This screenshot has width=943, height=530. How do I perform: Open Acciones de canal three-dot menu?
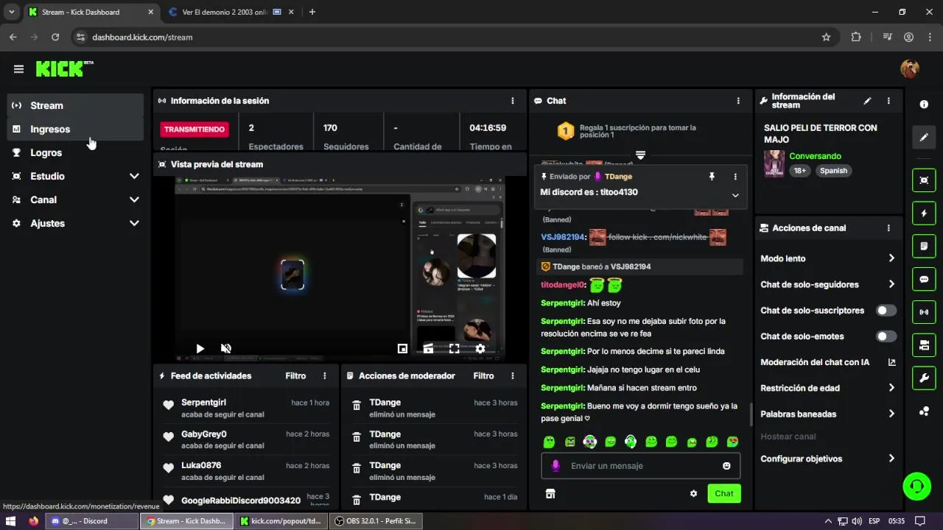click(x=888, y=228)
